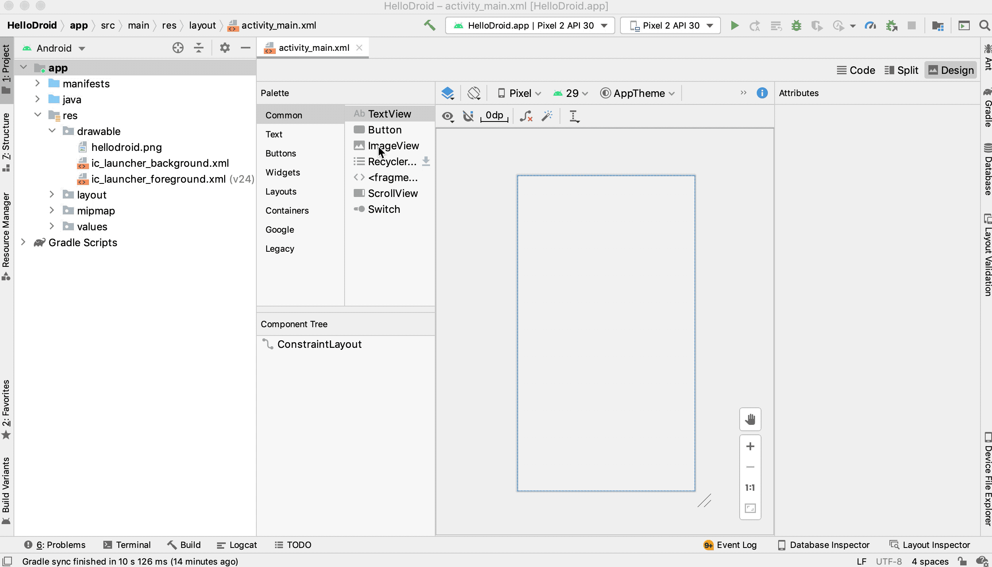Select ImageView from Common palette
The height and width of the screenshot is (567, 992).
pyautogui.click(x=394, y=146)
